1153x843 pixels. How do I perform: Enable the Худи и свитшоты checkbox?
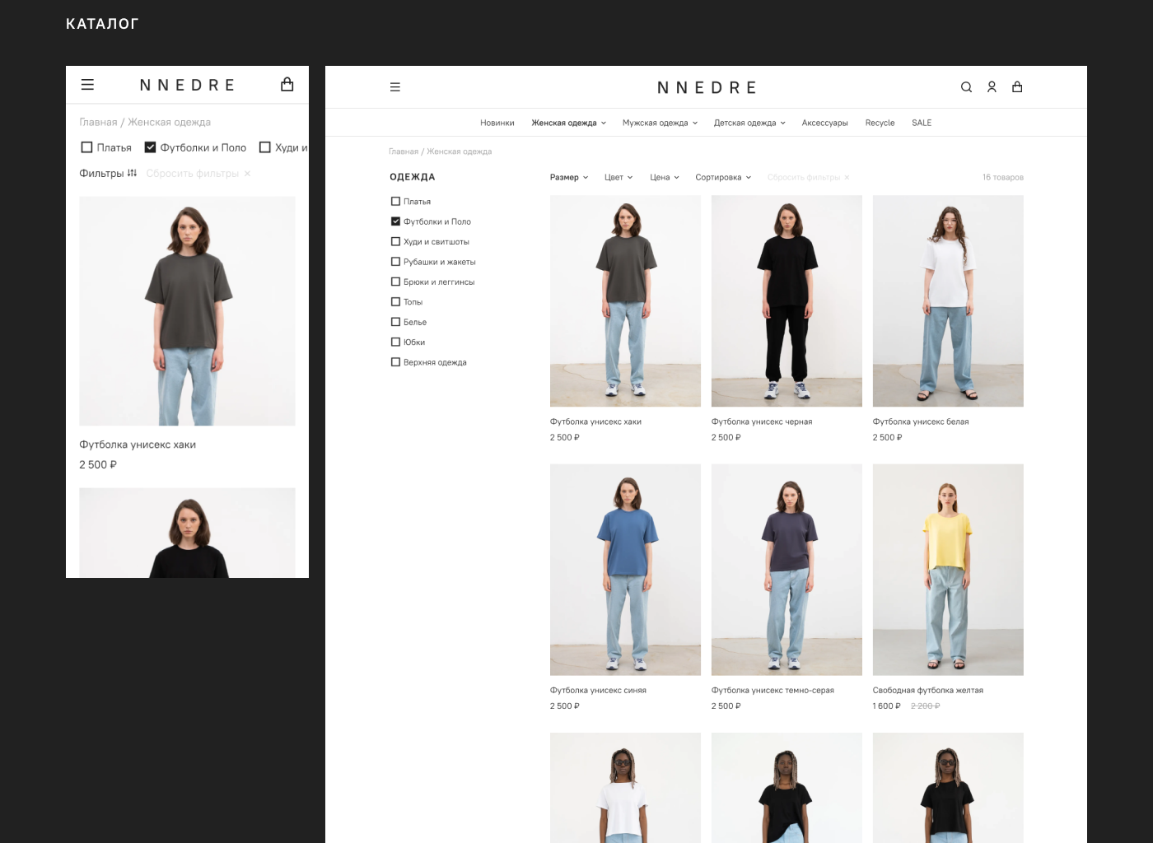[395, 242]
